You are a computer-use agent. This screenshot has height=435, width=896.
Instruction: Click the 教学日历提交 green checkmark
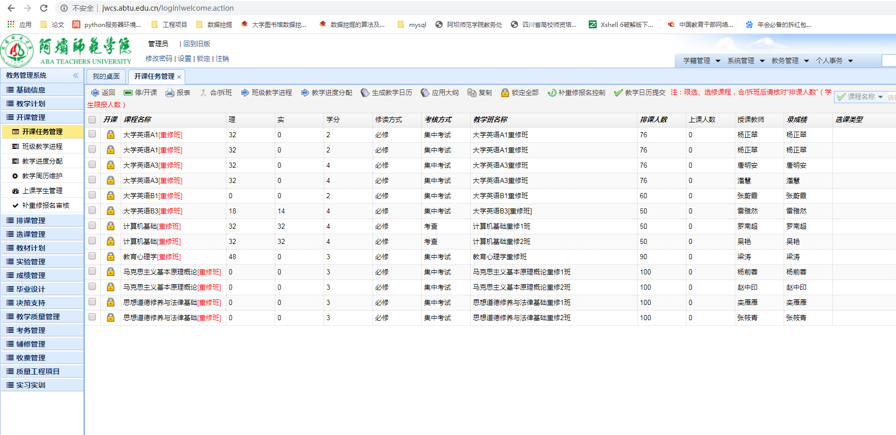coord(618,92)
